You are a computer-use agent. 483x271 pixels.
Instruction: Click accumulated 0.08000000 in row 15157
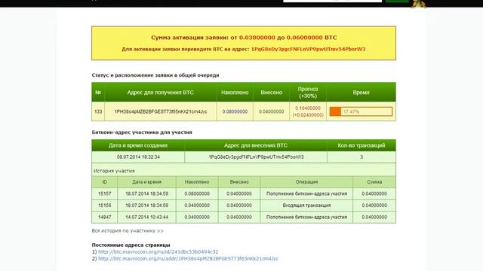[x=197, y=194]
